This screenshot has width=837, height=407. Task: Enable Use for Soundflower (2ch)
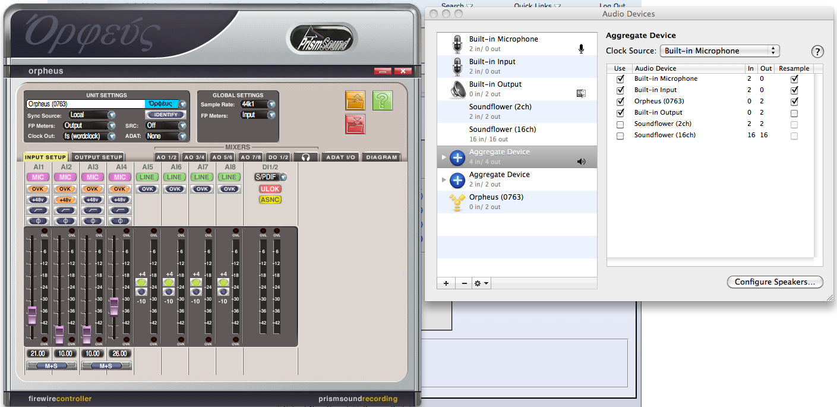coord(621,124)
